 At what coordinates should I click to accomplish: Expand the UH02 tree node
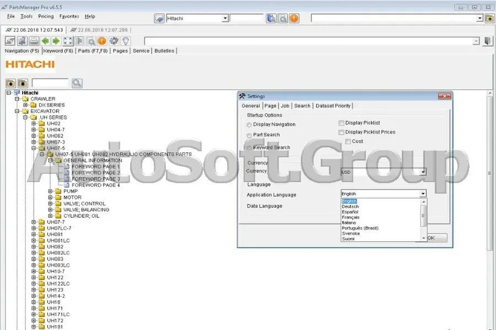pyautogui.click(x=34, y=123)
